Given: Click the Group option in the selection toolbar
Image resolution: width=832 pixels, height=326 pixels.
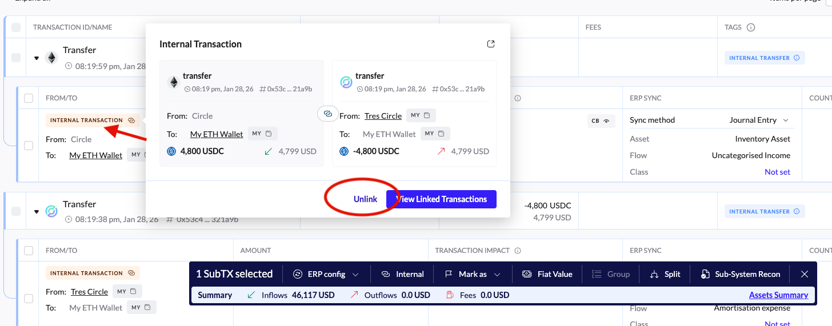Looking at the screenshot, I should [611, 274].
